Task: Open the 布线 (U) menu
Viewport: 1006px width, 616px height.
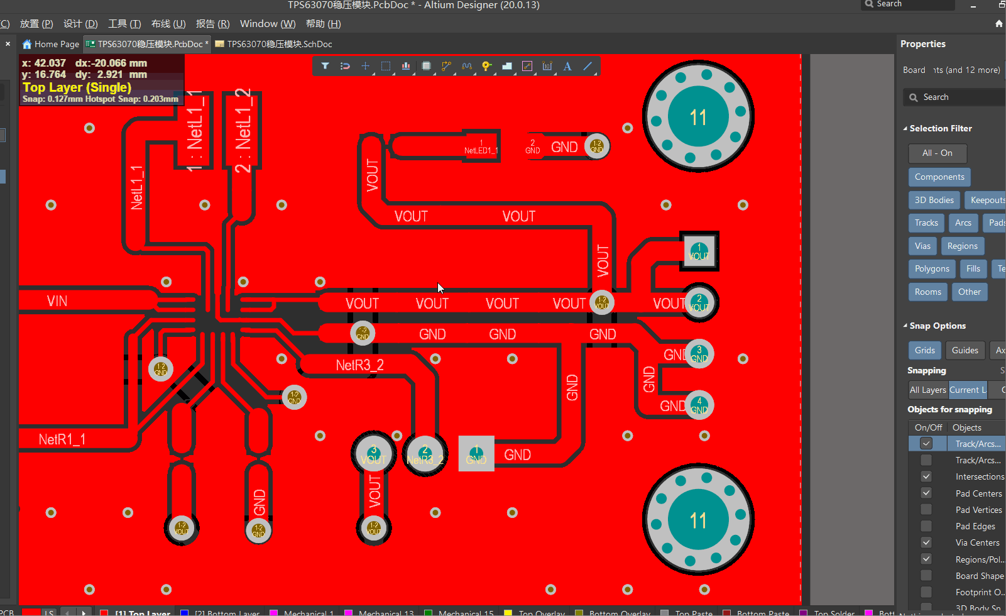Action: coord(168,24)
